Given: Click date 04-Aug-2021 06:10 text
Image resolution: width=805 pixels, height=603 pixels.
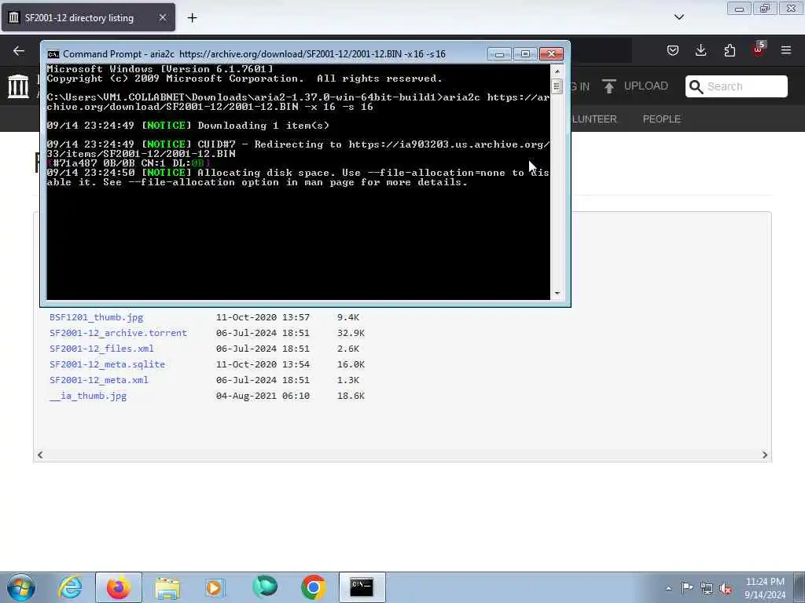Looking at the screenshot, I should 263,396.
